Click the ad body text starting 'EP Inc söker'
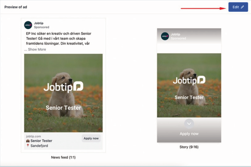The width and height of the screenshot is (251, 167). click(59, 38)
